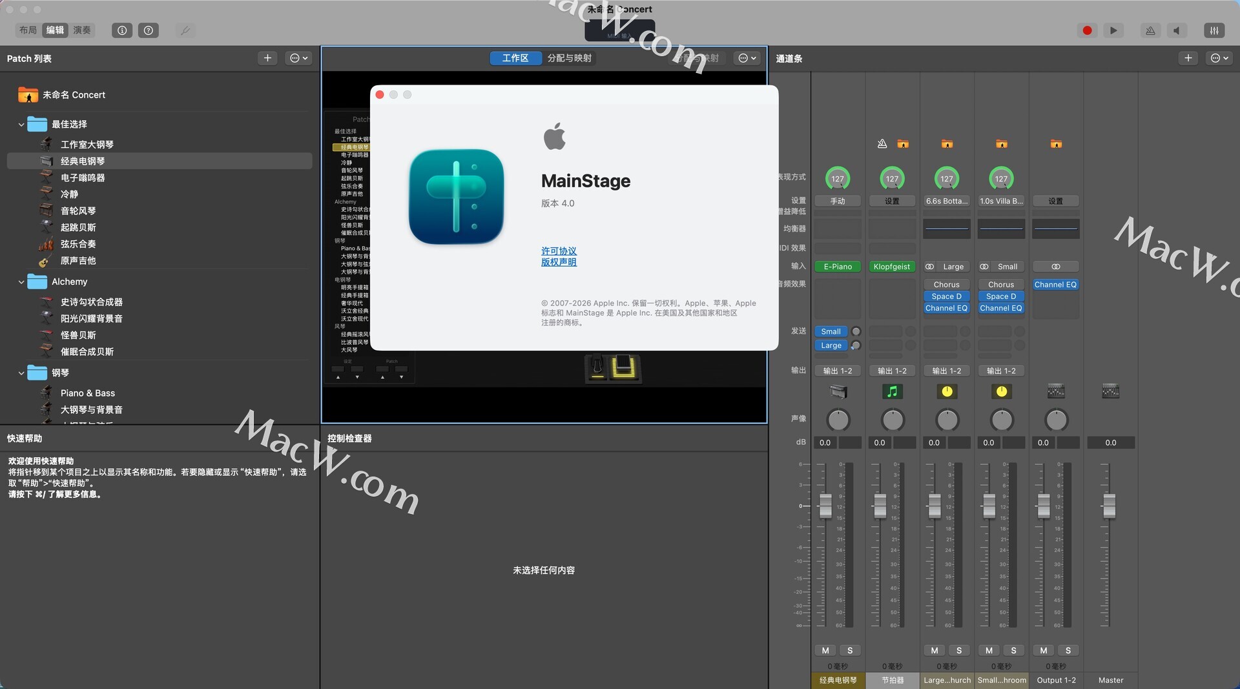Click the red record button
The height and width of the screenshot is (689, 1240).
pos(1087,30)
